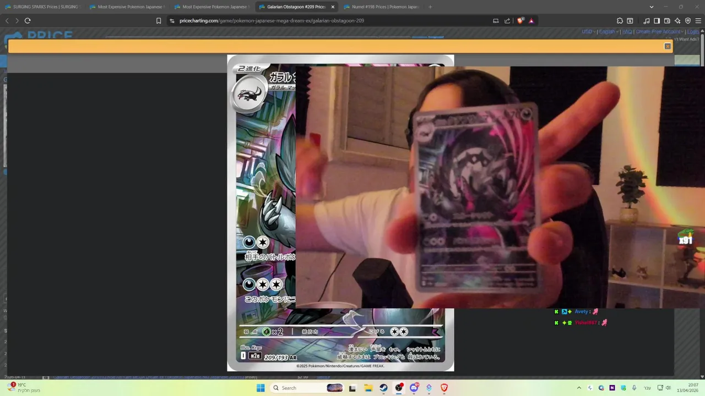Viewport: 705px width, 396px height.
Task: Go back with the browser back arrow
Action: (x=7, y=21)
